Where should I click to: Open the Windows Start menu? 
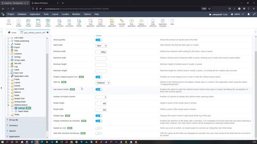pyautogui.click(x=2, y=142)
